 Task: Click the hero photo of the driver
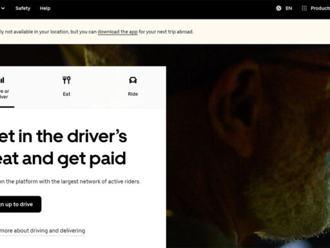click(x=248, y=147)
